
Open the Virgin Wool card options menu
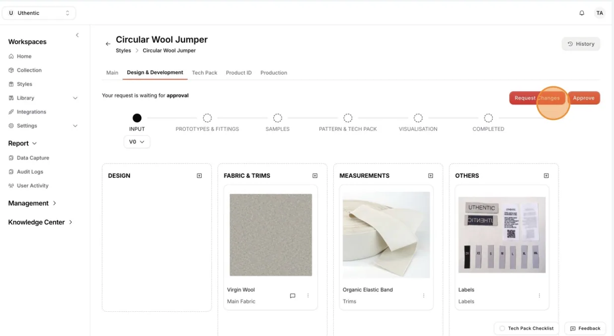click(308, 296)
